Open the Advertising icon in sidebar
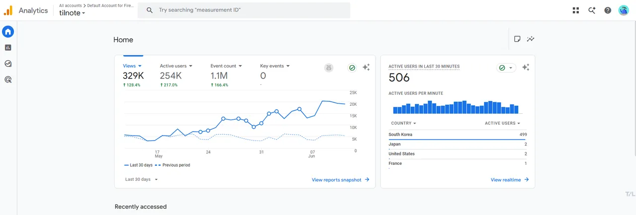Image resolution: width=636 pixels, height=215 pixels. click(8, 79)
